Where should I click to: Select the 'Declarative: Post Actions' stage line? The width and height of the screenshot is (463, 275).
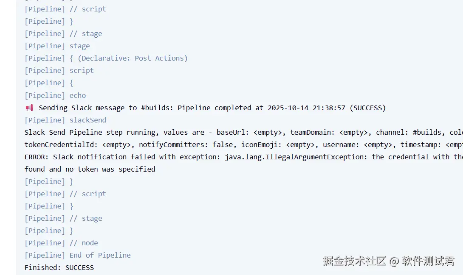[106, 58]
